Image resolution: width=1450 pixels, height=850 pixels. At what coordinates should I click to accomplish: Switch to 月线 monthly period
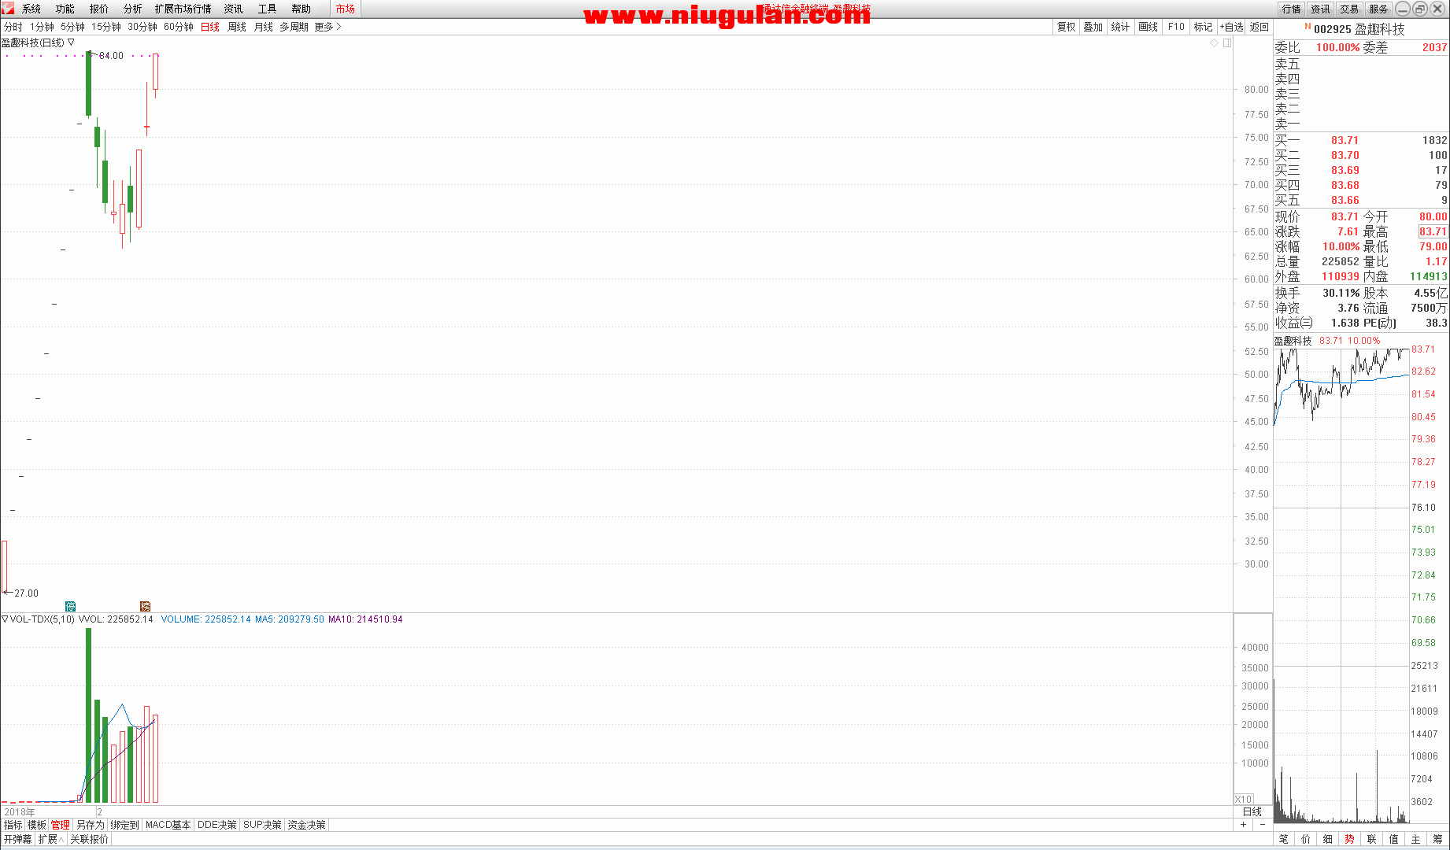coord(264,27)
